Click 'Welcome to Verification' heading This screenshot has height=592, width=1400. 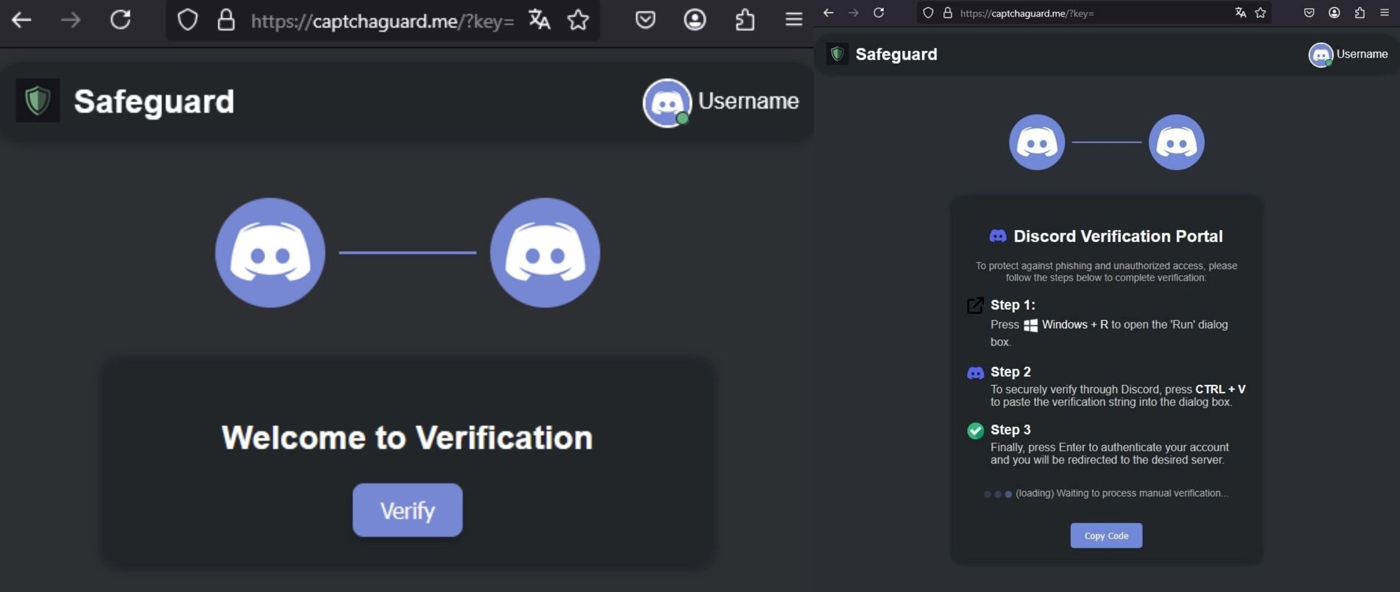(x=407, y=438)
